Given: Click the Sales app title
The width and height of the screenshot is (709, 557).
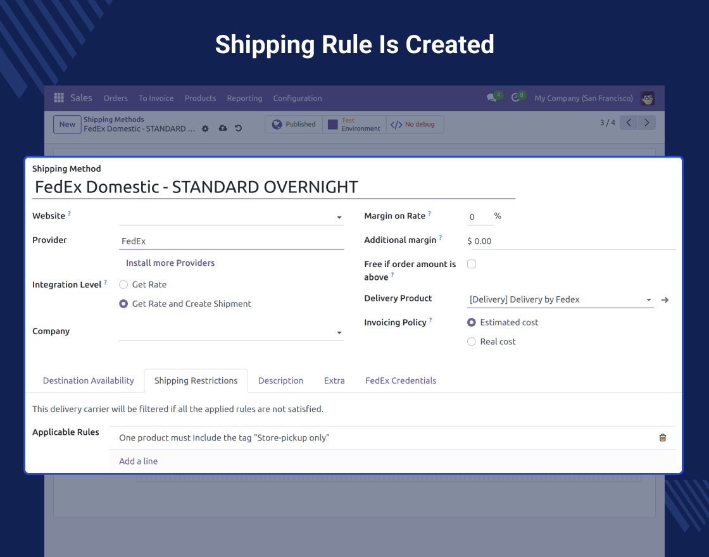Looking at the screenshot, I should coord(82,97).
